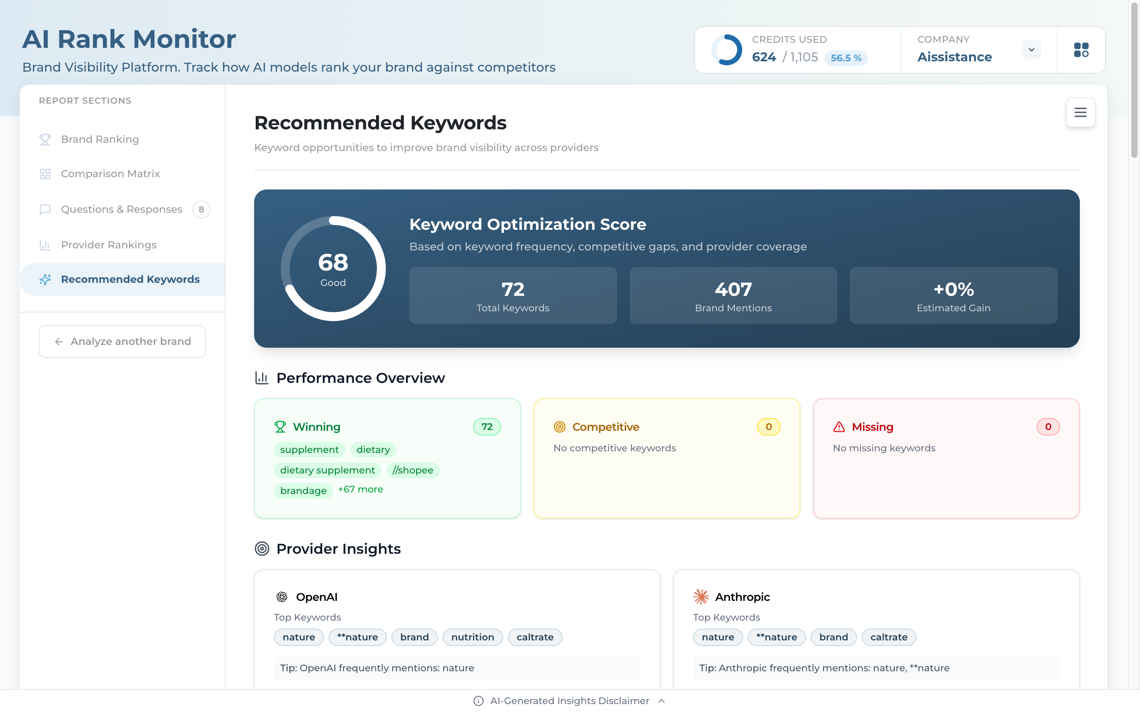This screenshot has width=1140, height=712.
Task: Click the Winning trophy icon
Action: point(280,427)
